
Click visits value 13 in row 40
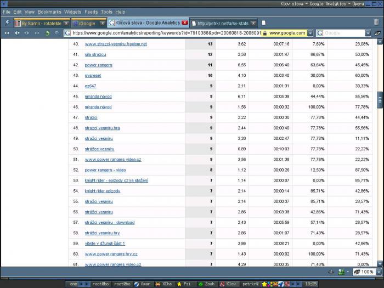tap(210, 44)
